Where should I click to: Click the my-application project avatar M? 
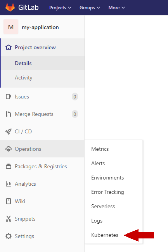pyautogui.click(x=11, y=27)
